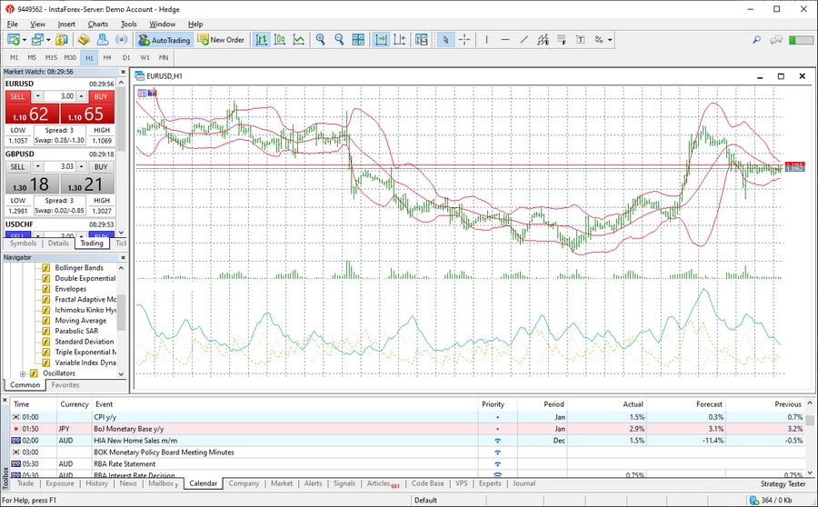Open the arrow objects dropdown
Viewport: 818px width, 507px height.
[x=611, y=40]
